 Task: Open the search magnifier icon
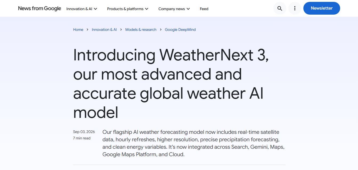tap(280, 8)
